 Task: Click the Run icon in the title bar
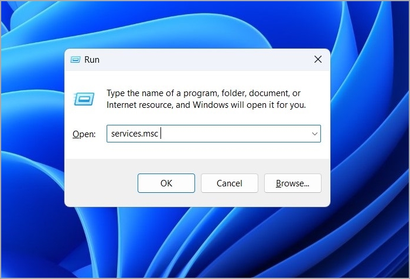coord(76,60)
